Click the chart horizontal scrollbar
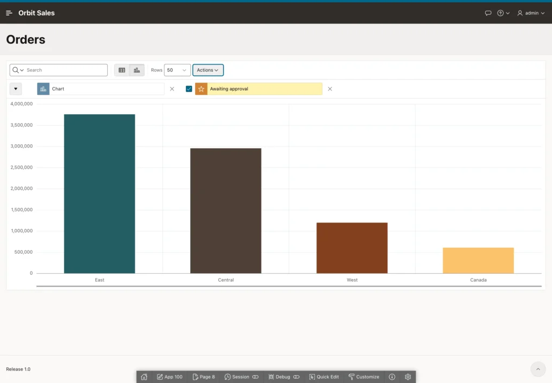Screen dimensions: 552x383 (x=289, y=286)
